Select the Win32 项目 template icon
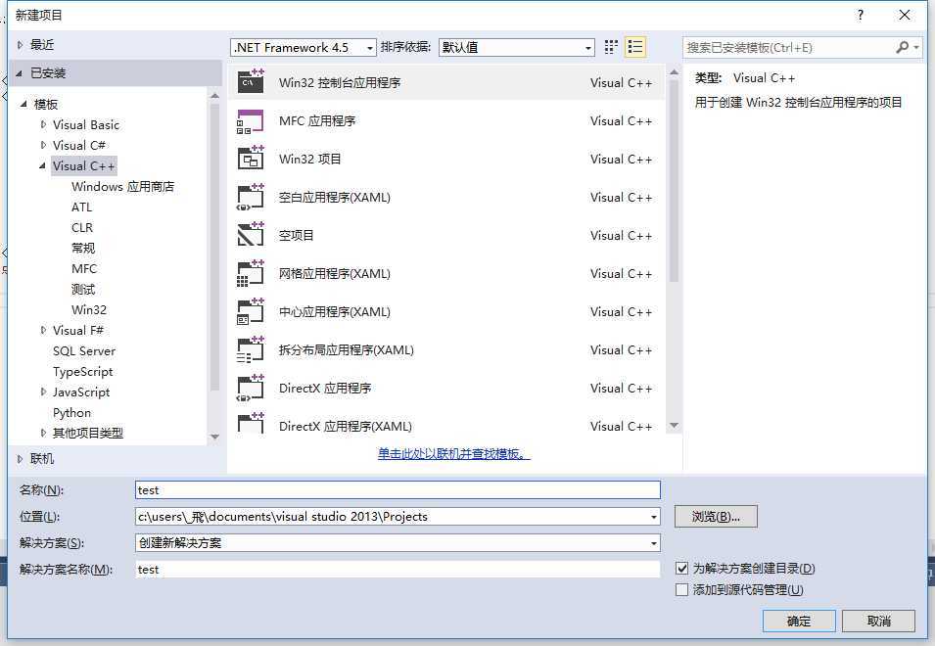Viewport: 935px width, 646px height. pos(251,160)
